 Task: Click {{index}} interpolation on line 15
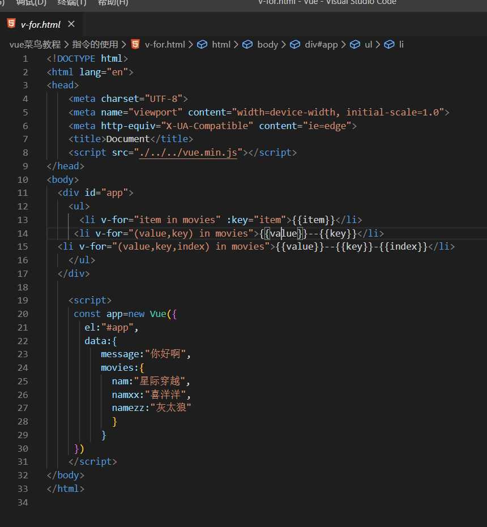(403, 247)
